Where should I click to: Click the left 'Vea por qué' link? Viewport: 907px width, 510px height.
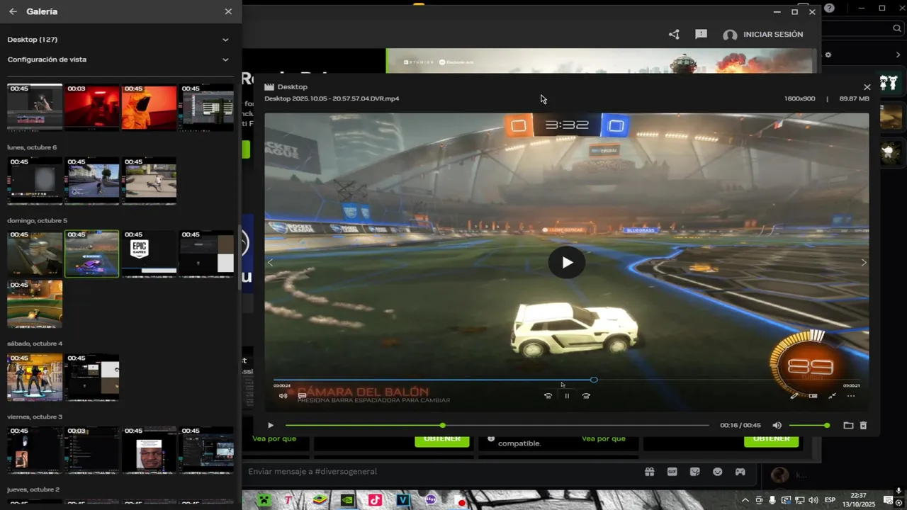click(274, 439)
